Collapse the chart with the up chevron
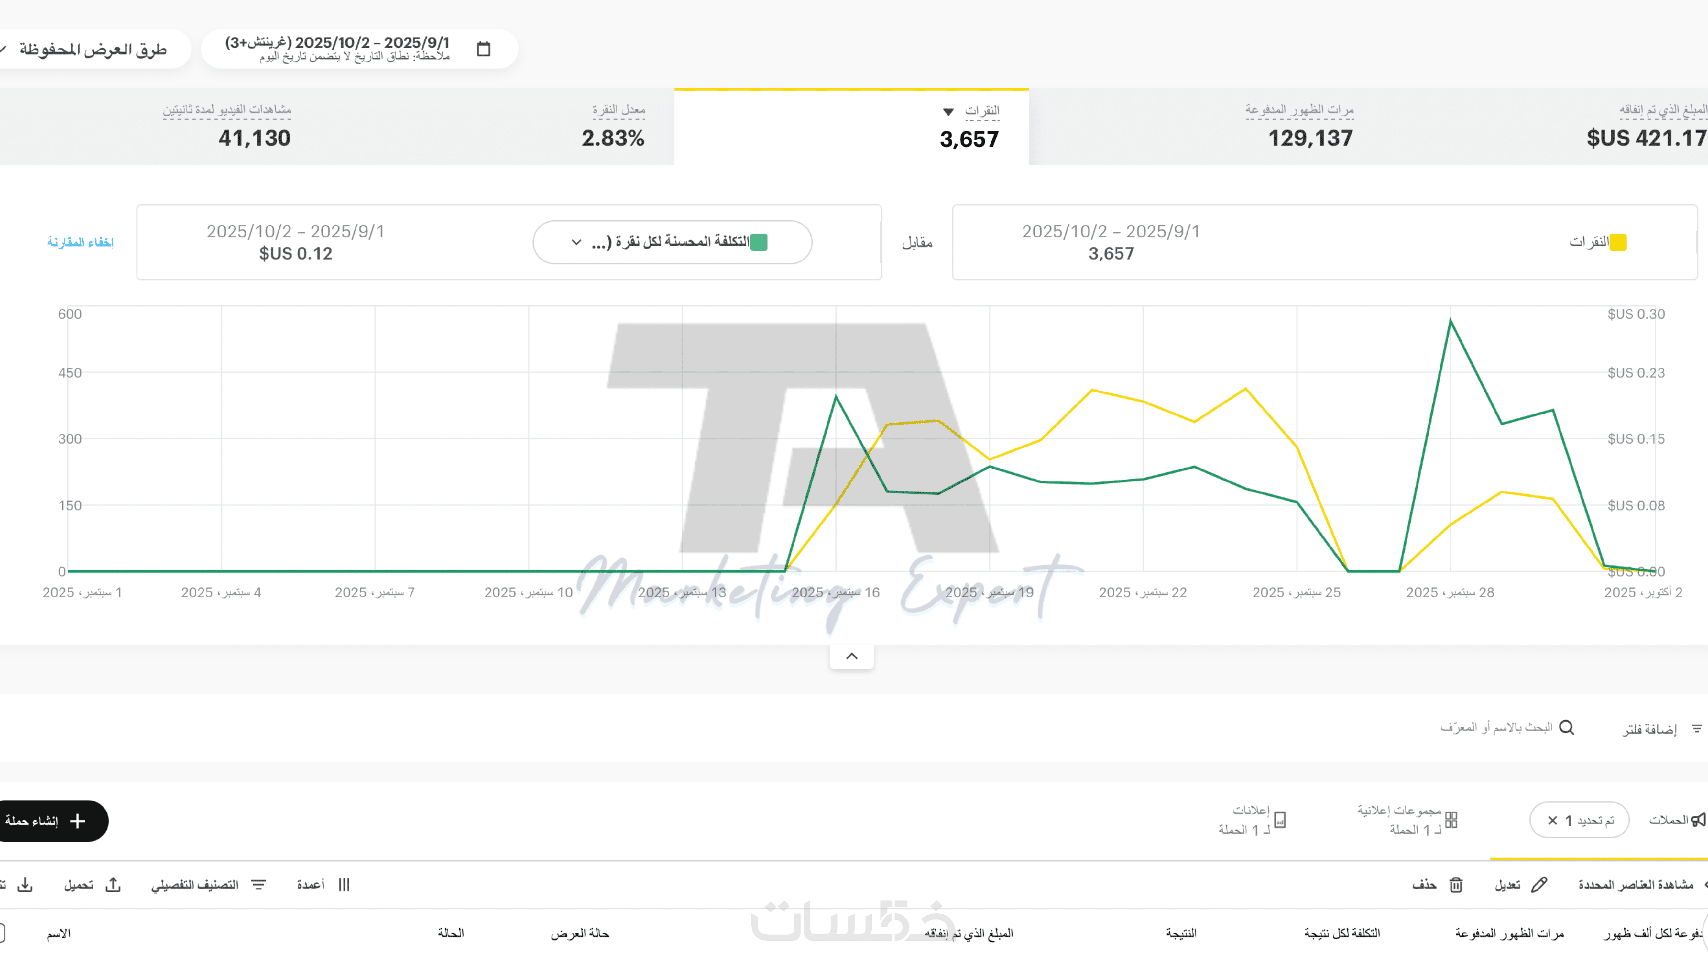The width and height of the screenshot is (1708, 961). tap(852, 657)
